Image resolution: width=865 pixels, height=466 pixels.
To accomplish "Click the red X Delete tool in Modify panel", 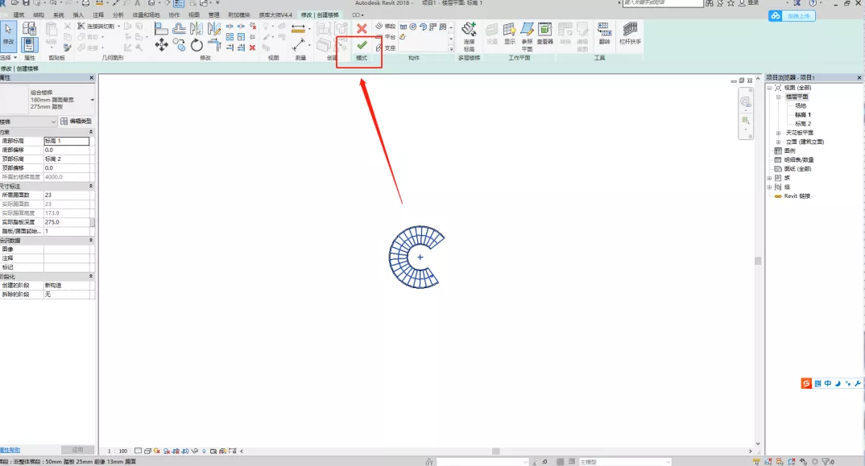I will [252, 47].
